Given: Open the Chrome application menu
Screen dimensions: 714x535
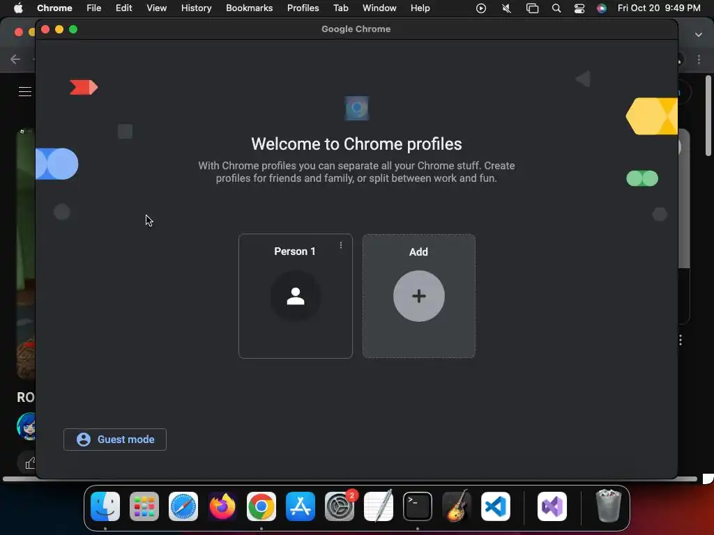Looking at the screenshot, I should 54,8.
